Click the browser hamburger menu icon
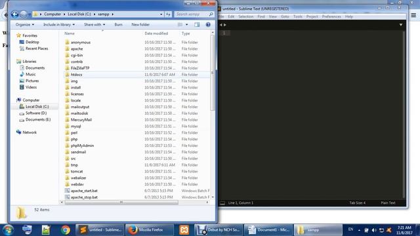The width and height of the screenshot is (420, 236). tap(413, 15)
